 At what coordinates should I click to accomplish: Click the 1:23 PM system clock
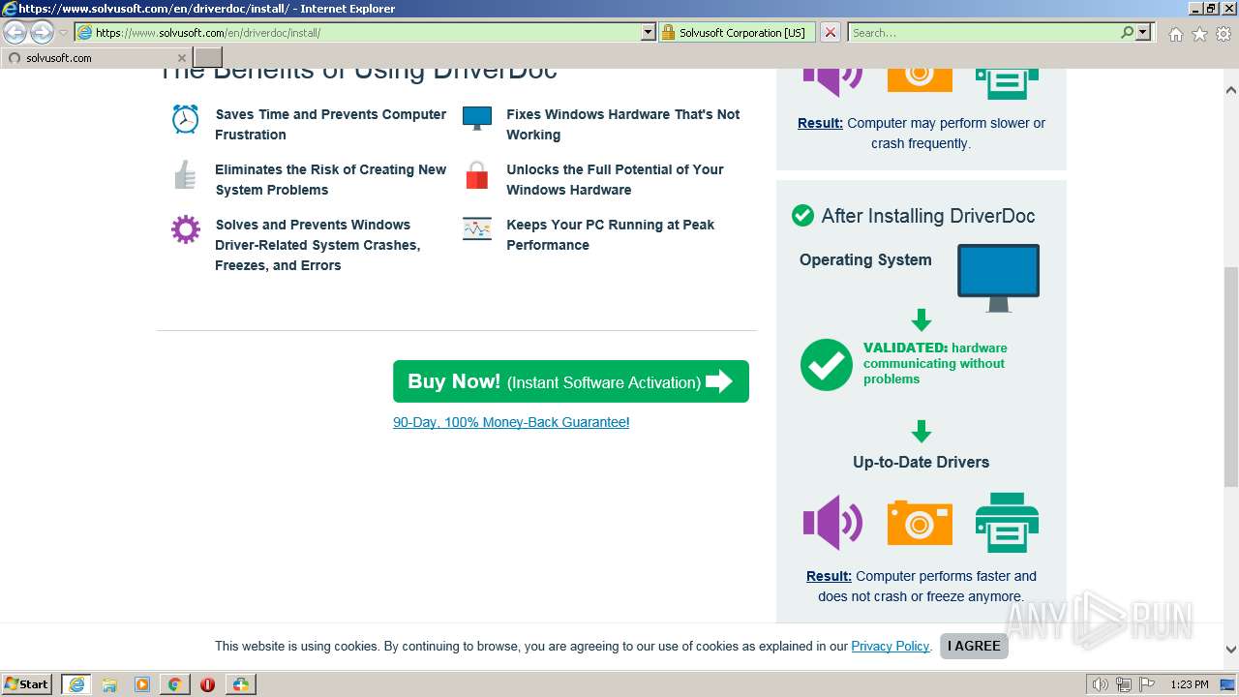pos(1190,684)
